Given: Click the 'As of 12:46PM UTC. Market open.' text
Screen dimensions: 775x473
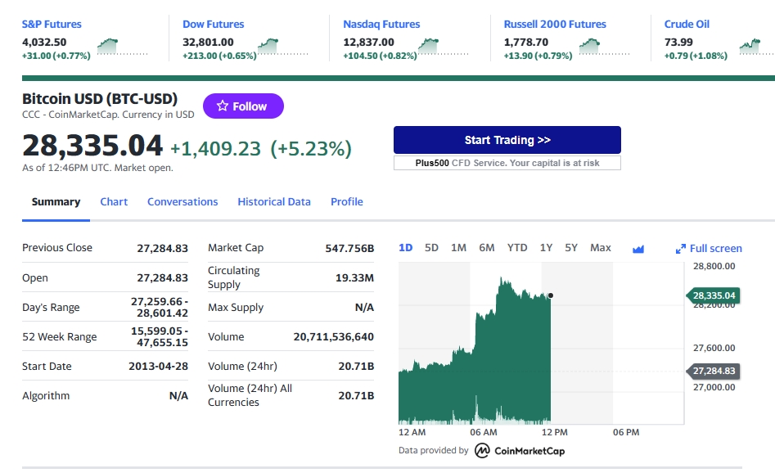Looking at the screenshot, I should (97, 168).
